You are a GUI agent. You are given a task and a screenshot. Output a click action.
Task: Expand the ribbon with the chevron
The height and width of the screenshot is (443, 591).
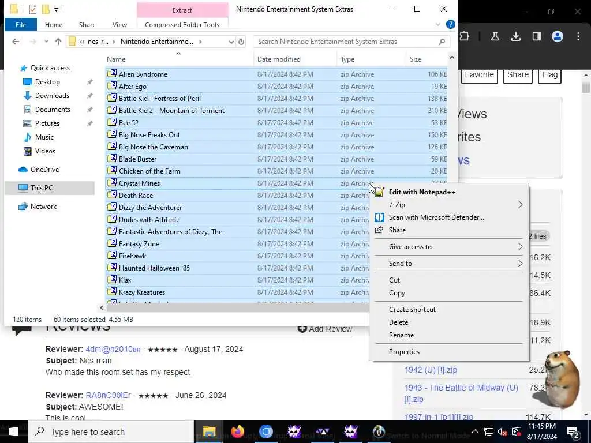click(x=437, y=24)
